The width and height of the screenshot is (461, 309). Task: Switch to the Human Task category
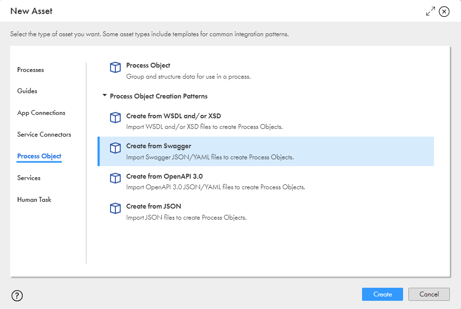click(34, 199)
